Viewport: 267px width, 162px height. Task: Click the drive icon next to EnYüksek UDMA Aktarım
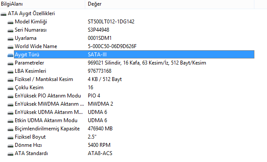pyautogui.click(x=10, y=113)
